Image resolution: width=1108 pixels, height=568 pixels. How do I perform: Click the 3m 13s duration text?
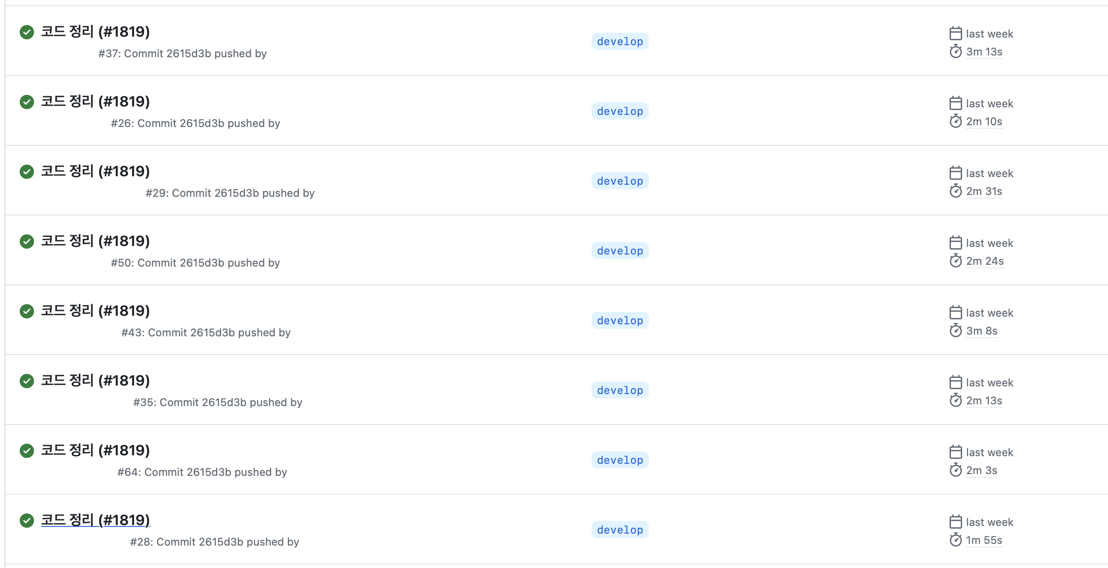[x=984, y=52]
